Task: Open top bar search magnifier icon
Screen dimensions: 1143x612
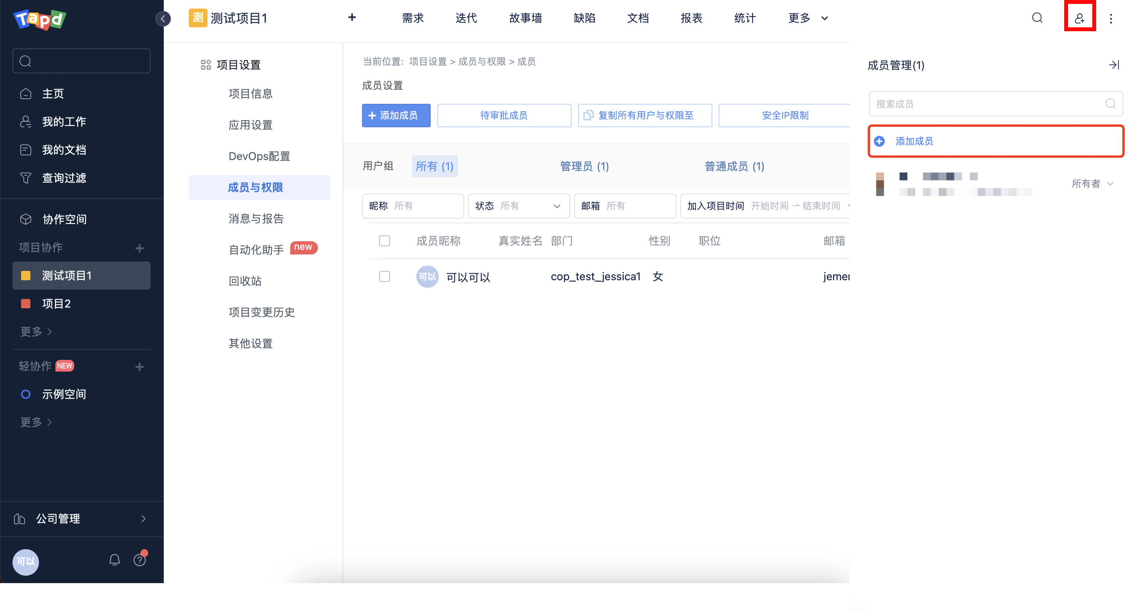Action: 1037,18
